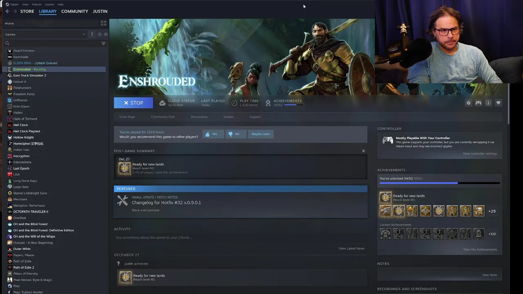Open the Support link

point(255,117)
